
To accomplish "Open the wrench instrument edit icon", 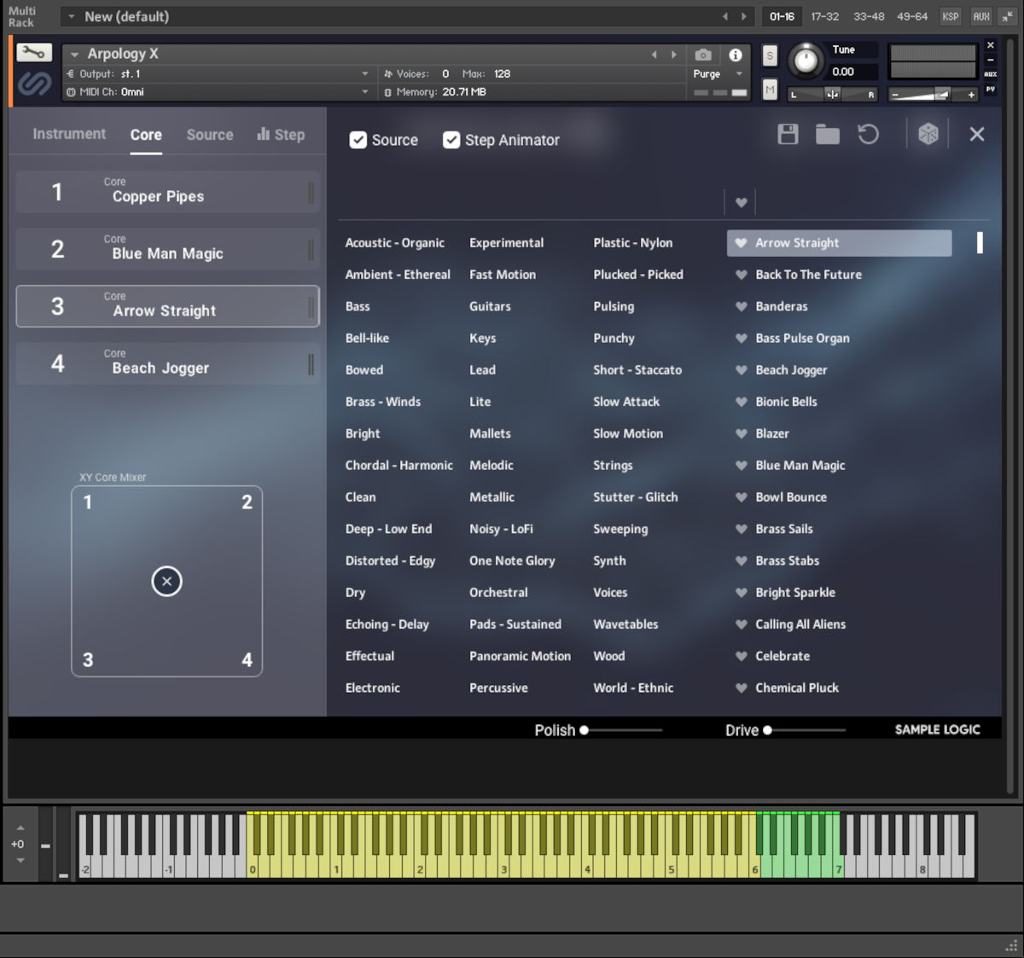I will click(x=34, y=54).
